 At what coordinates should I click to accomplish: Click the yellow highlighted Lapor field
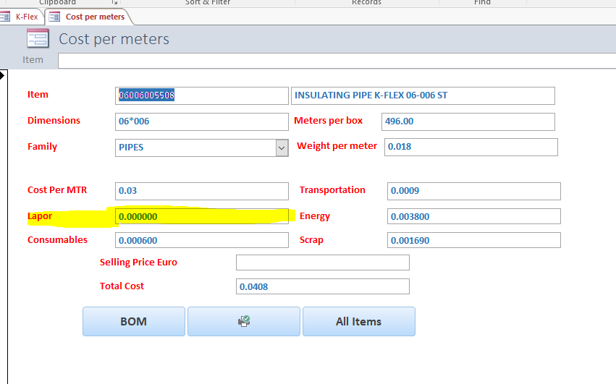coord(201,216)
